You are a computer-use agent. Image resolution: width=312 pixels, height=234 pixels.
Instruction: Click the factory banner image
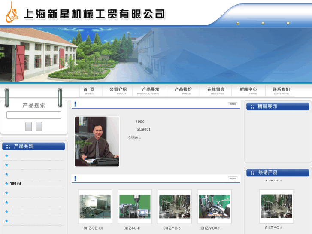(156, 55)
